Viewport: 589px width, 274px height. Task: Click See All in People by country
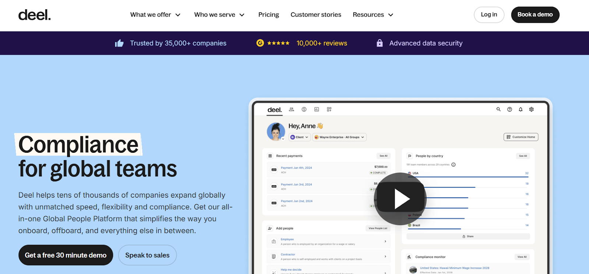[x=523, y=156]
